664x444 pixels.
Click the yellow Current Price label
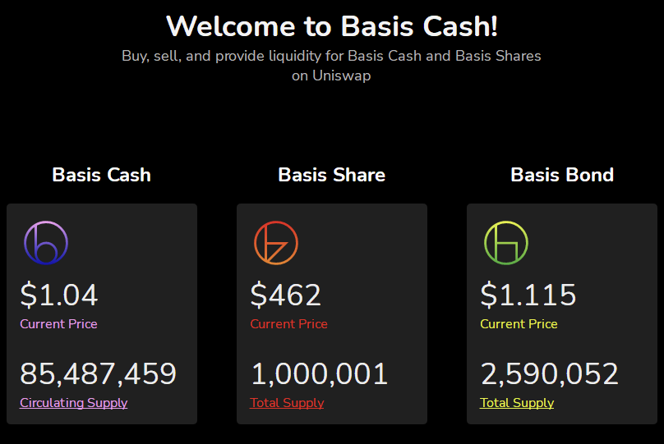pos(519,324)
